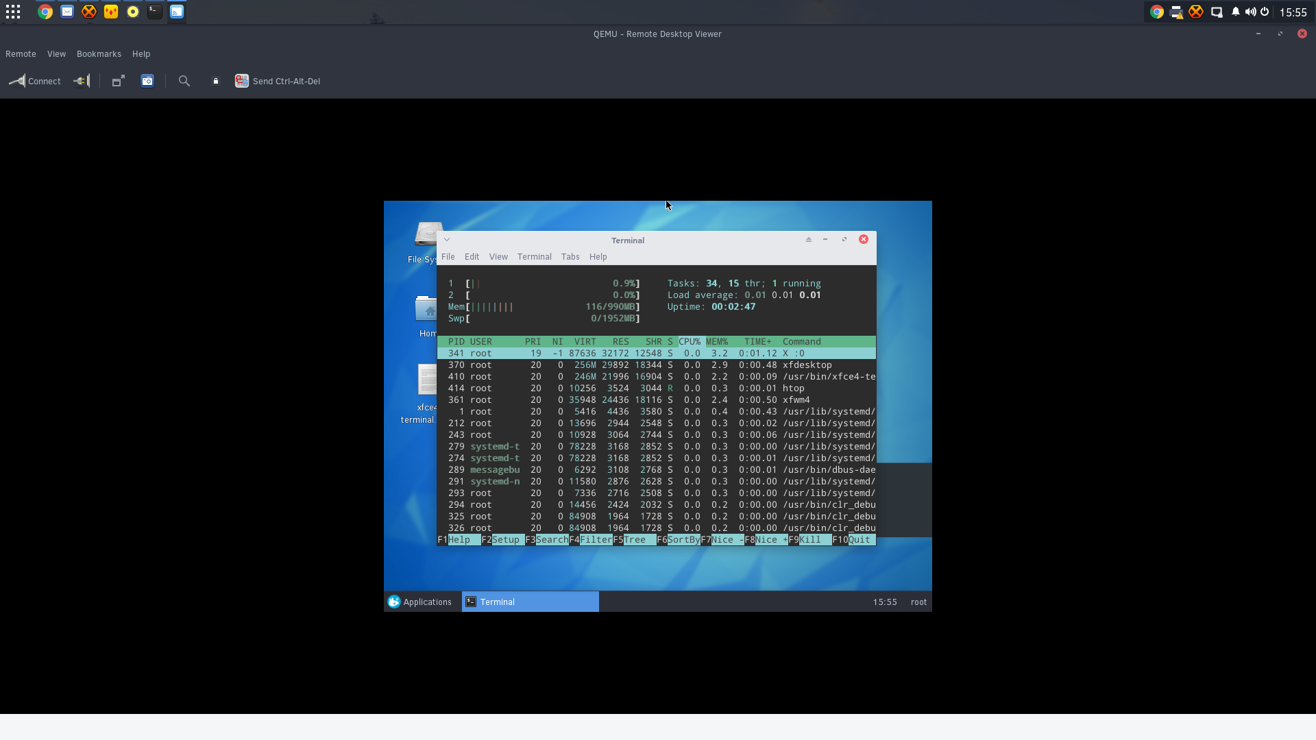Open the mail client launcher icon

pyautogui.click(x=67, y=12)
